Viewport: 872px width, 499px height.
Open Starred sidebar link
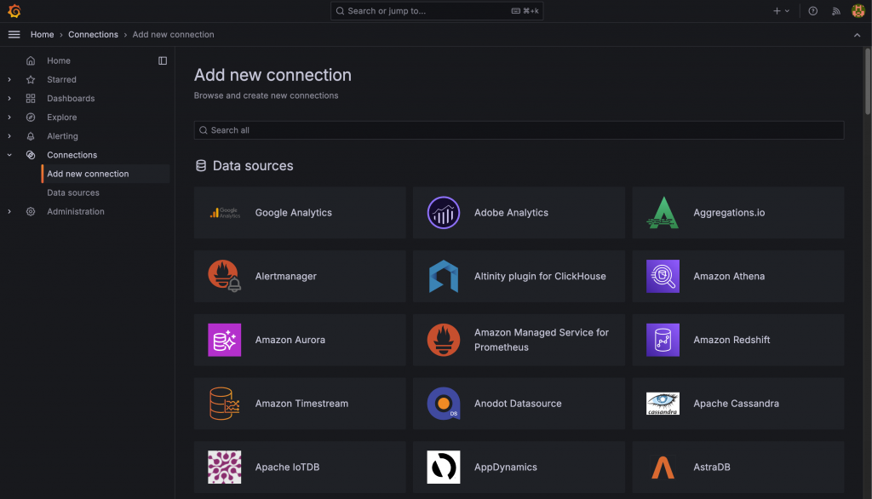[61, 79]
